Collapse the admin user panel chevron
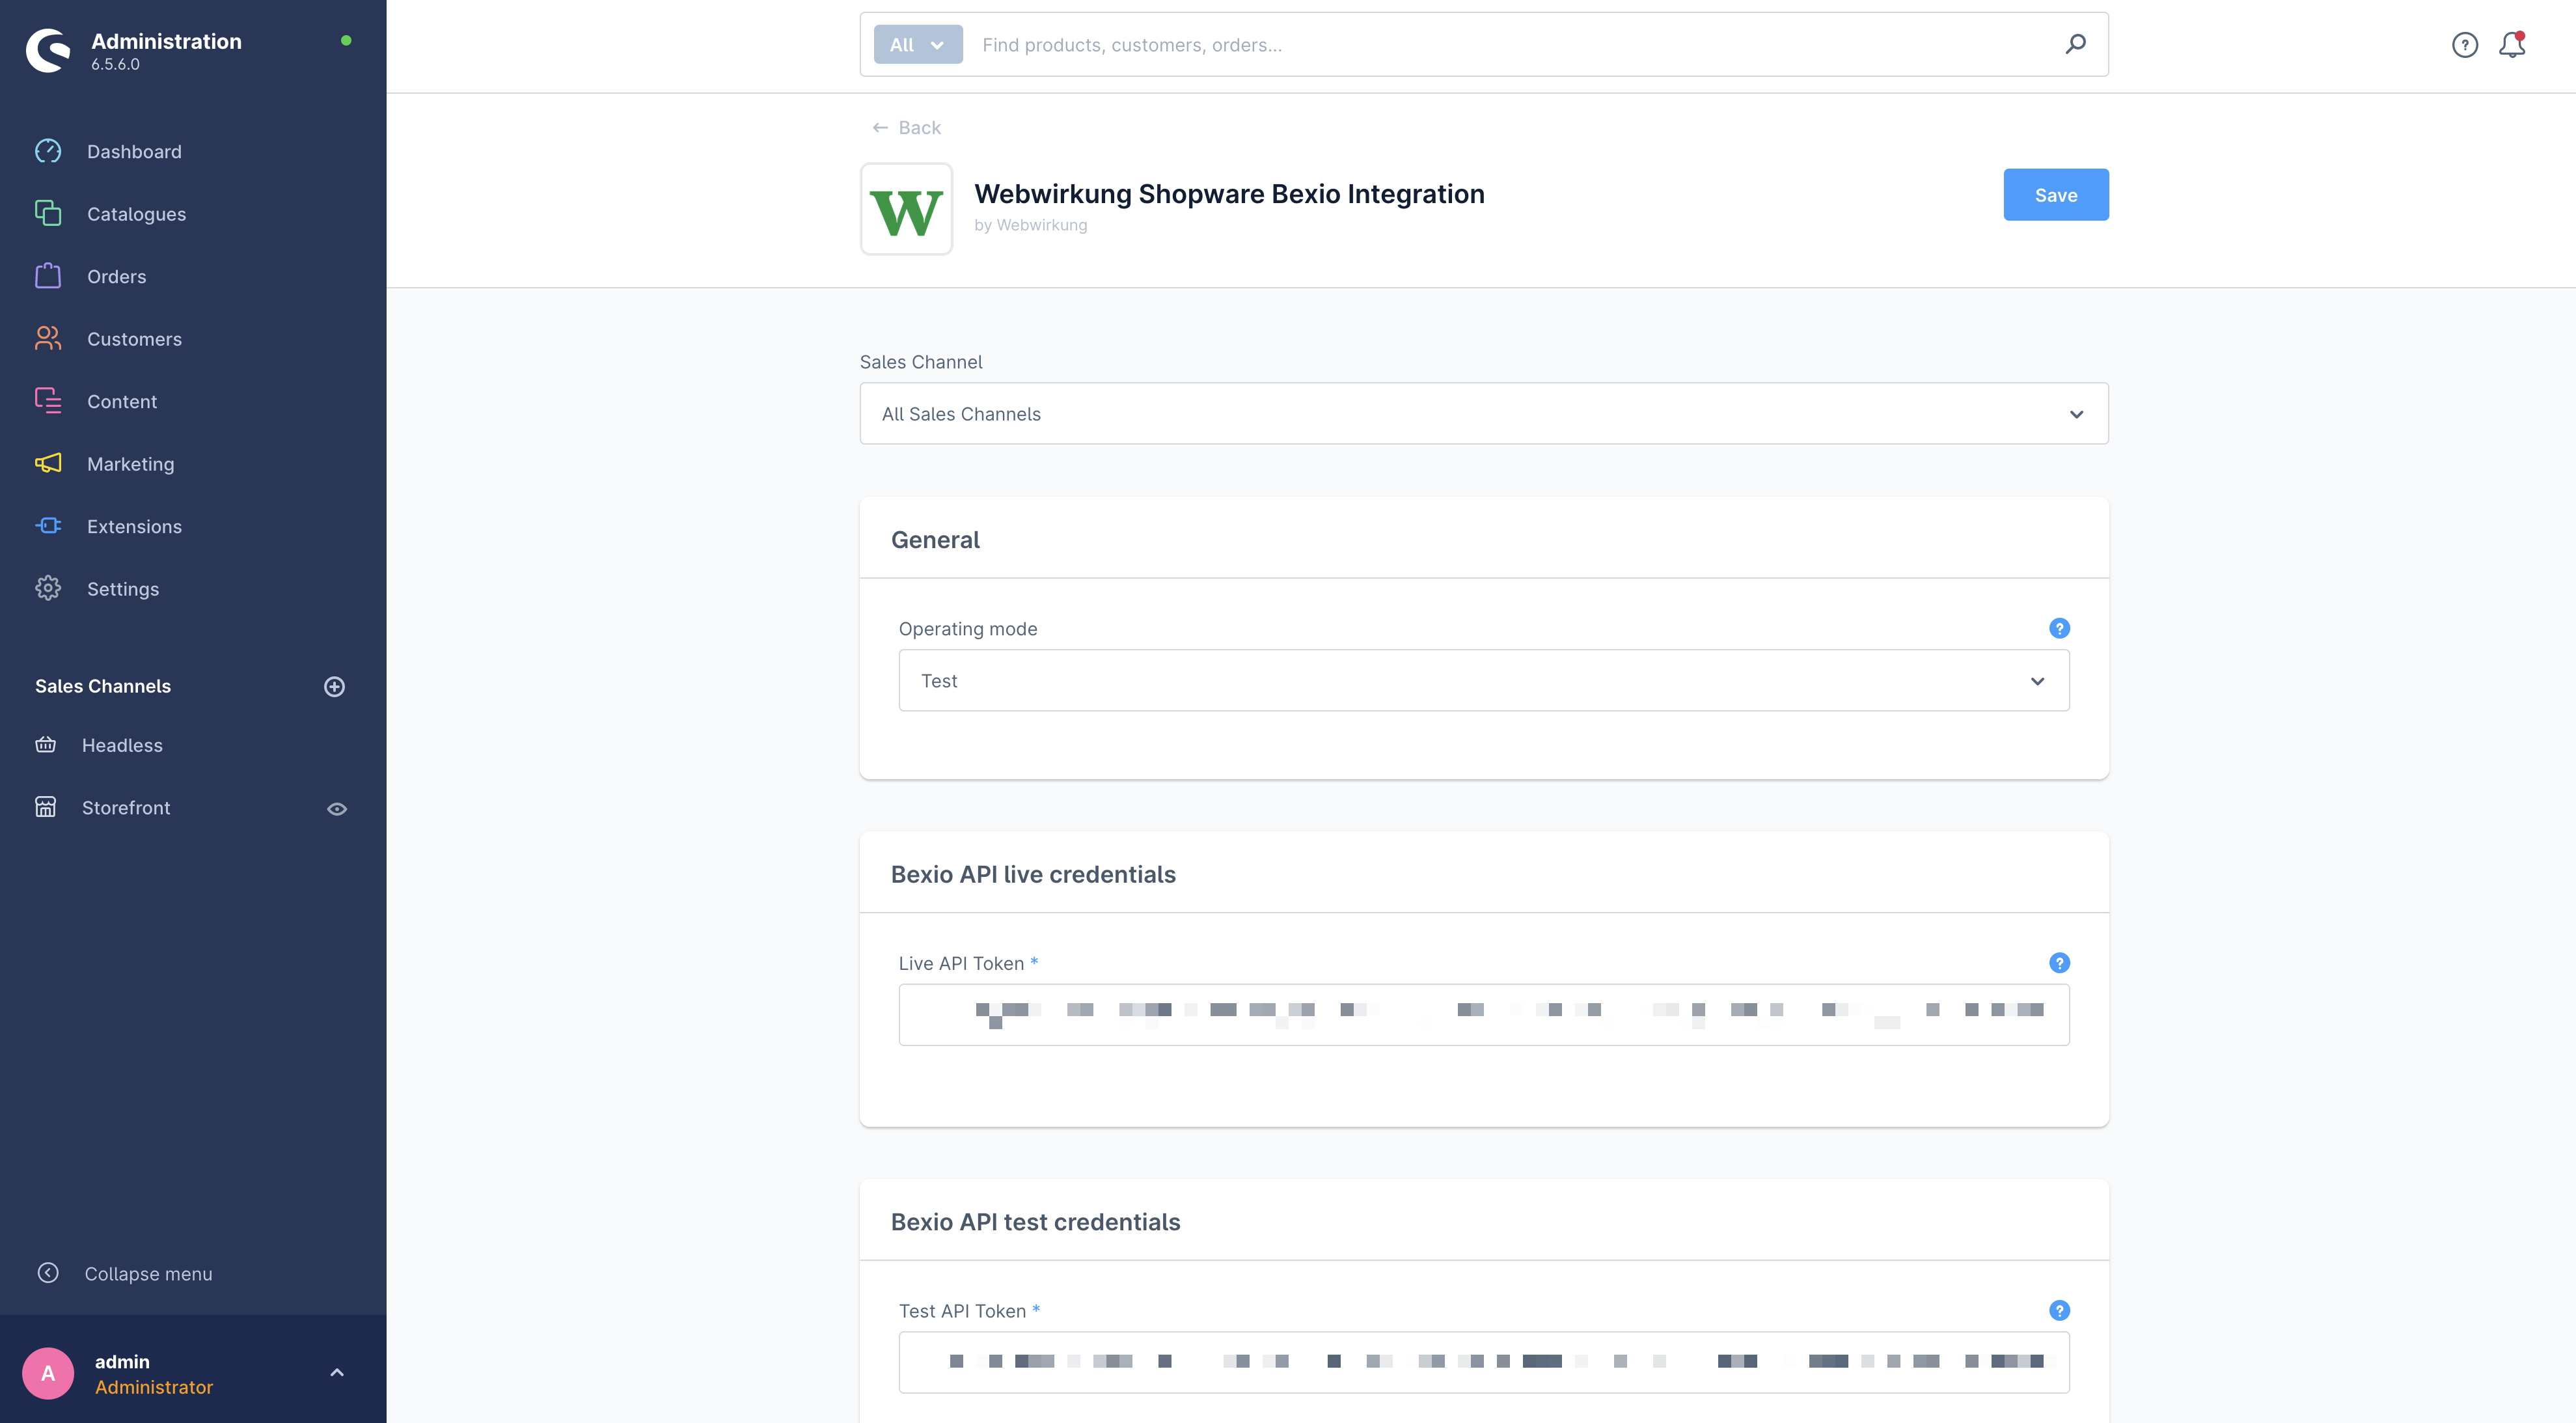Image resolution: width=2576 pixels, height=1423 pixels. (337, 1371)
